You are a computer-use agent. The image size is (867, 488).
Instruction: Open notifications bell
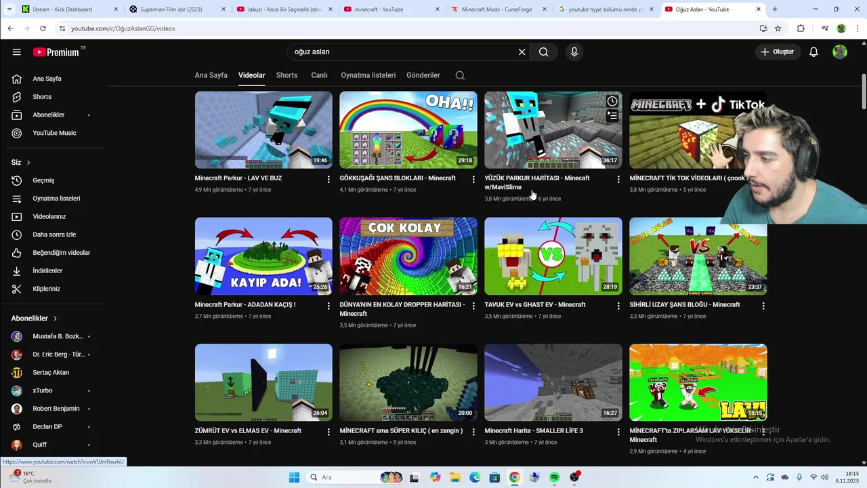[813, 52]
